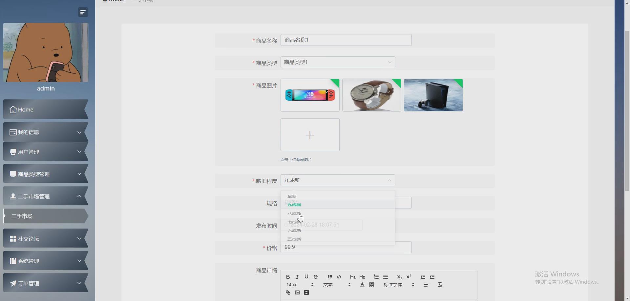Insert a blockquote in the editor
This screenshot has width=630, height=301.
click(330, 277)
